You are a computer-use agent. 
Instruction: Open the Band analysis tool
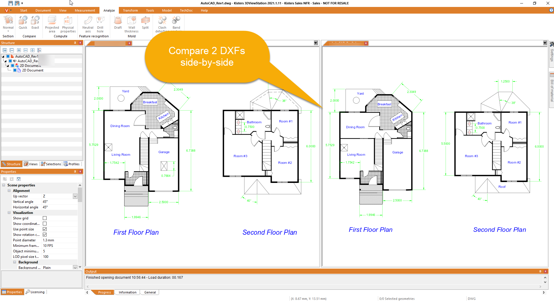tap(176, 23)
